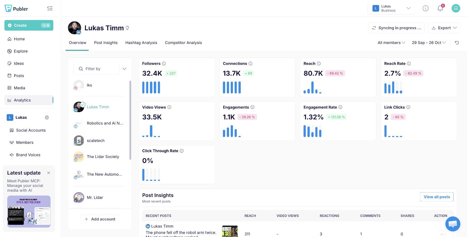Switch to Hashtag Analysis tab
This screenshot has height=237, width=467.
pos(141,43)
